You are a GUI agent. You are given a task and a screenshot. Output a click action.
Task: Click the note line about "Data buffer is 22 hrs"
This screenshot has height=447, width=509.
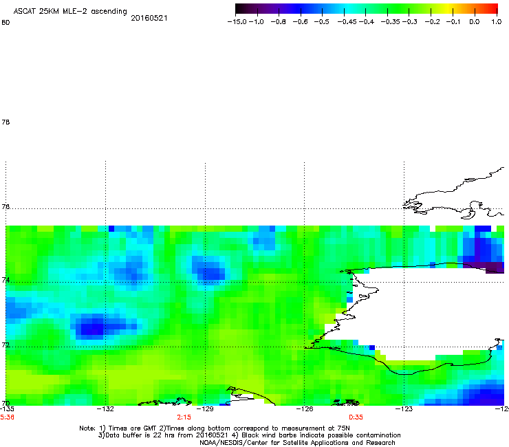coord(249,435)
